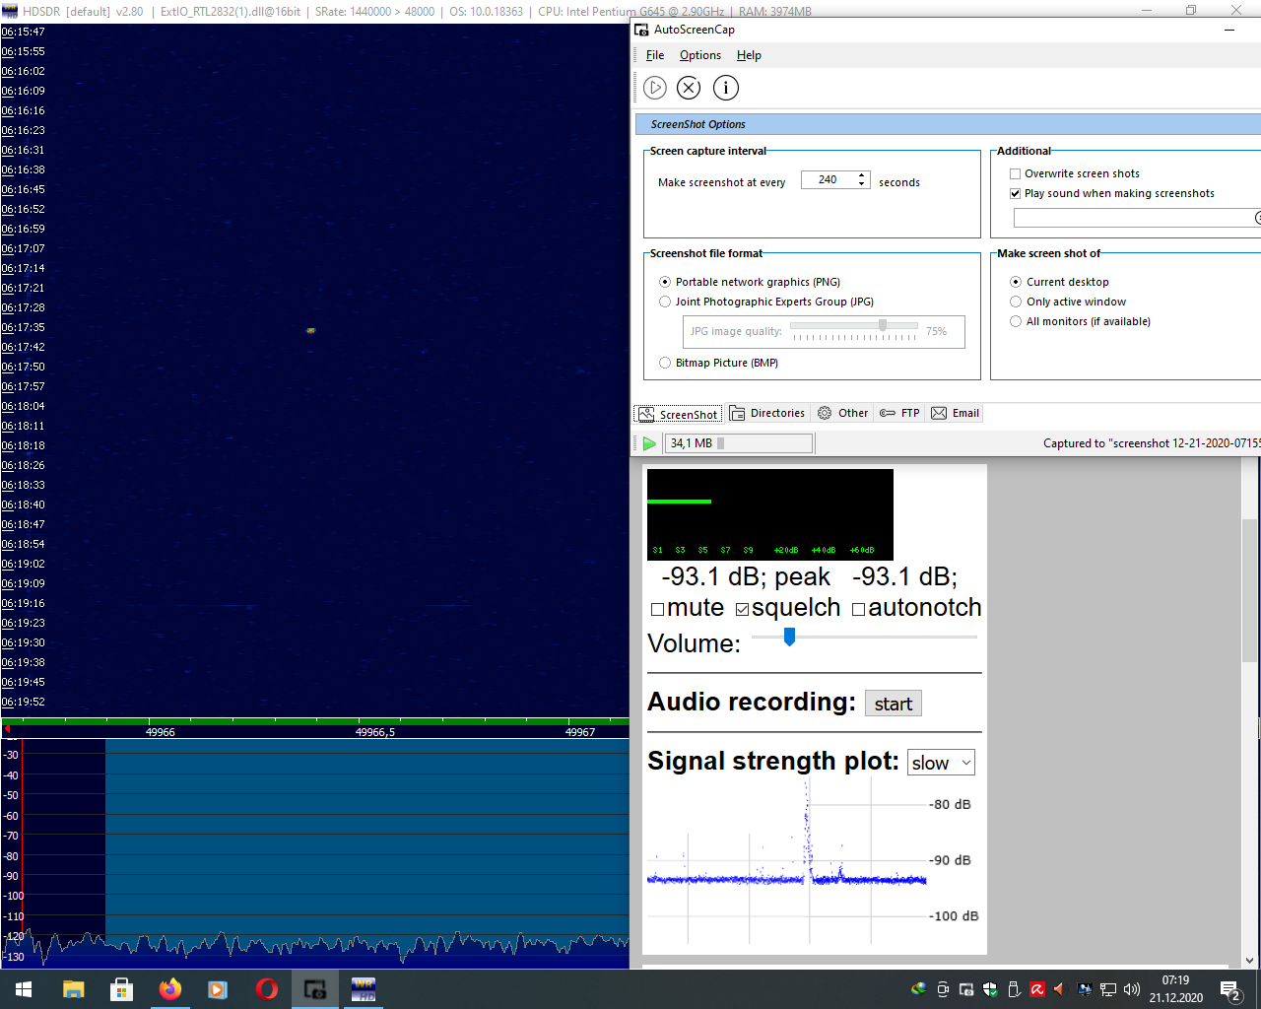The width and height of the screenshot is (1261, 1009).
Task: Open the info icon in AutoScreenCap toolbar
Action: (x=725, y=88)
